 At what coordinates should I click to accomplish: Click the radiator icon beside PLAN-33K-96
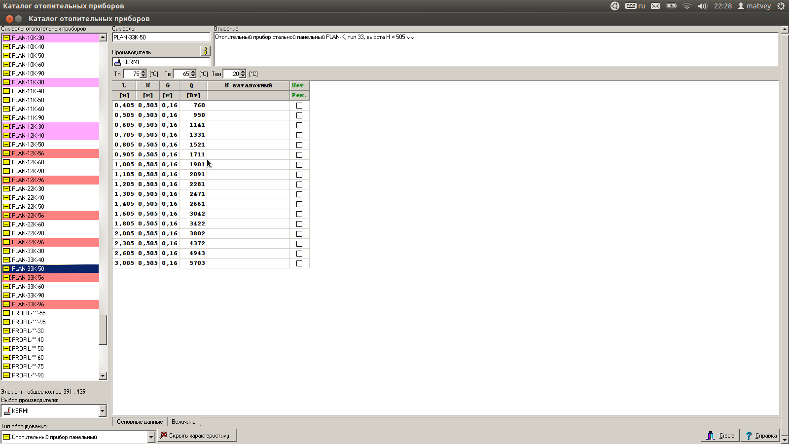[x=6, y=304]
